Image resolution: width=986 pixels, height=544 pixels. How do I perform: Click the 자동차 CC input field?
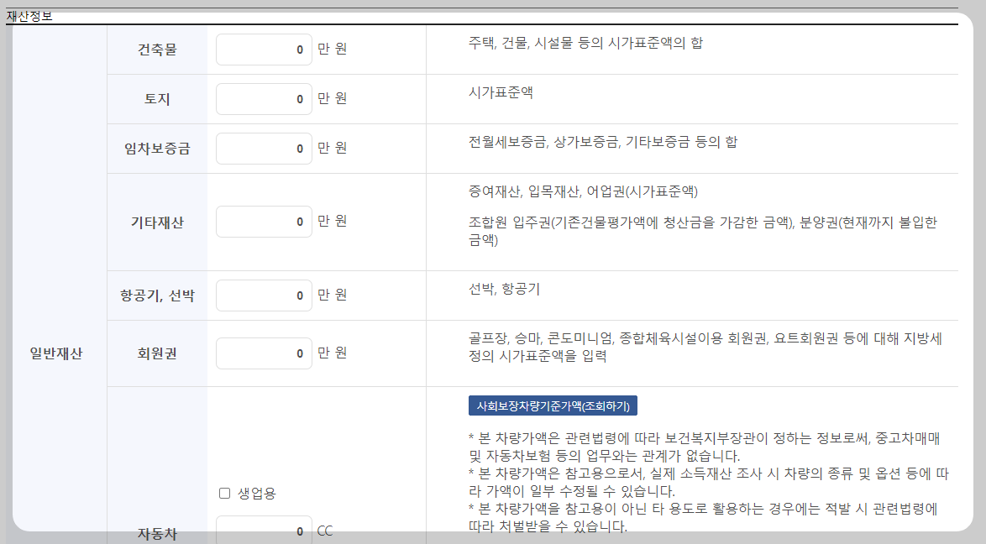264,531
